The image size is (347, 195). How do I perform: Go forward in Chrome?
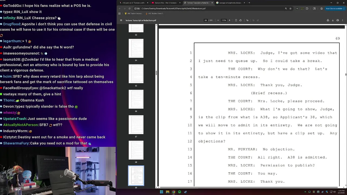(x=124, y=8)
